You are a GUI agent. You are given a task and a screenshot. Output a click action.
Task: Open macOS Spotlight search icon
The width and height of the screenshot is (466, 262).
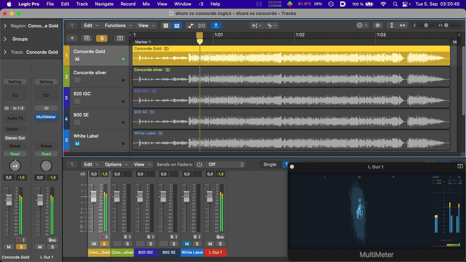(x=395, y=4)
